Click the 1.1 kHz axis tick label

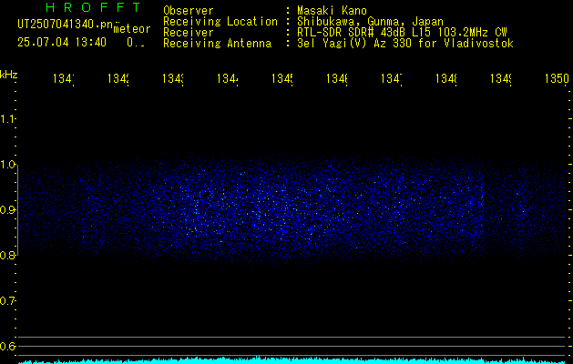(8, 118)
